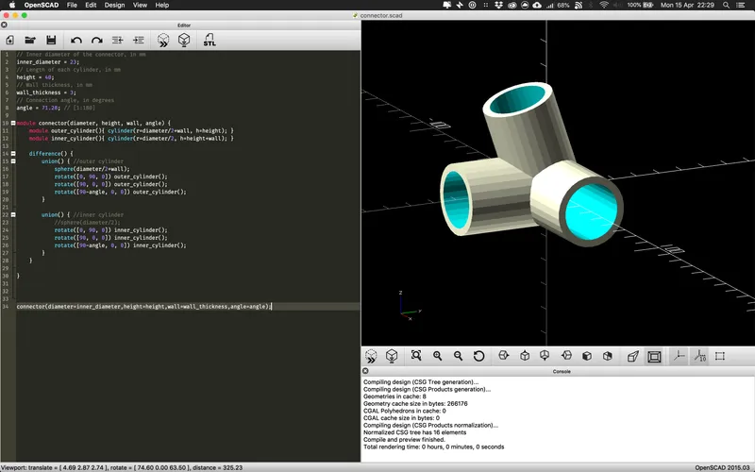Click the View All icon
Image resolution: width=755 pixels, height=472 pixels.
point(416,356)
